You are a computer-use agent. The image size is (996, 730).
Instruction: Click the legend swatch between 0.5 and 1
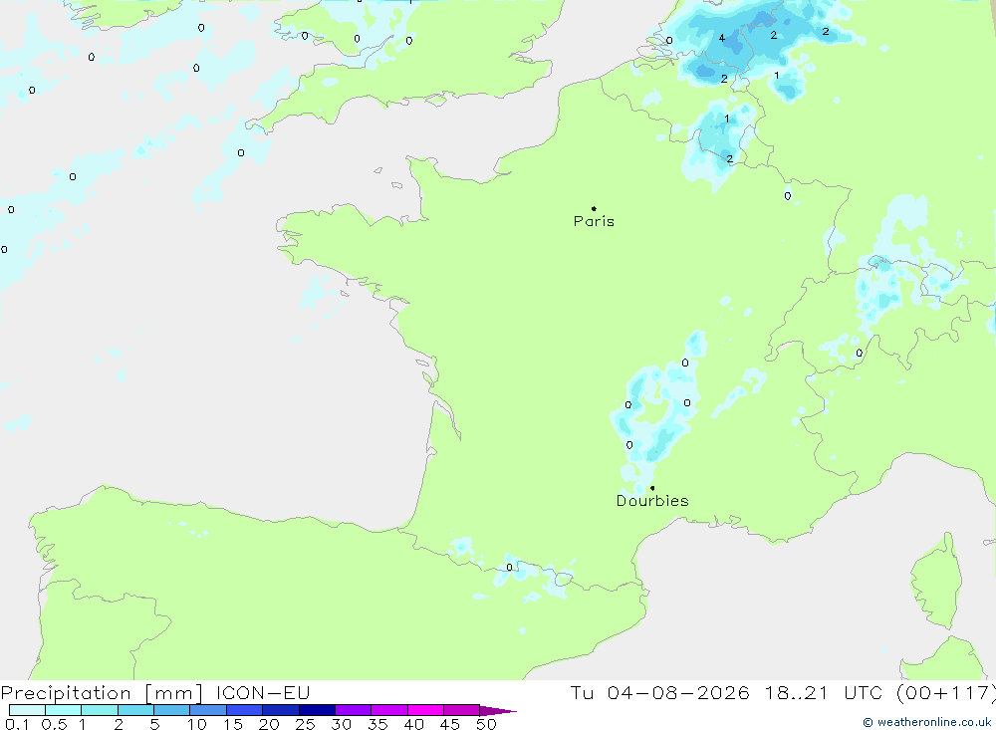[63, 710]
